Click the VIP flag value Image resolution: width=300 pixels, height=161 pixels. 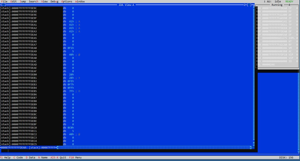tap(297, 58)
